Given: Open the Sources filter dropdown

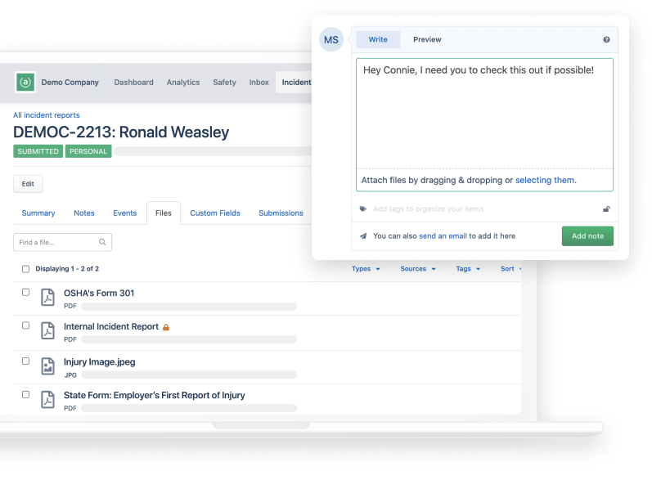Looking at the screenshot, I should 418,269.
